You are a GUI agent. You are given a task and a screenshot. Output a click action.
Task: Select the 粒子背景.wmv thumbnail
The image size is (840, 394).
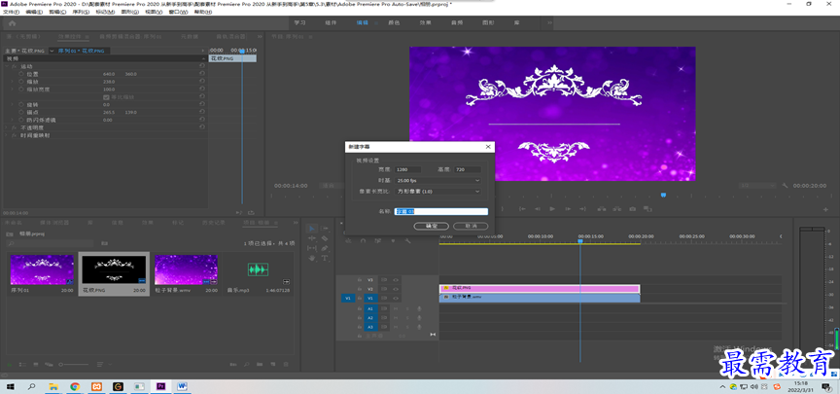click(186, 269)
